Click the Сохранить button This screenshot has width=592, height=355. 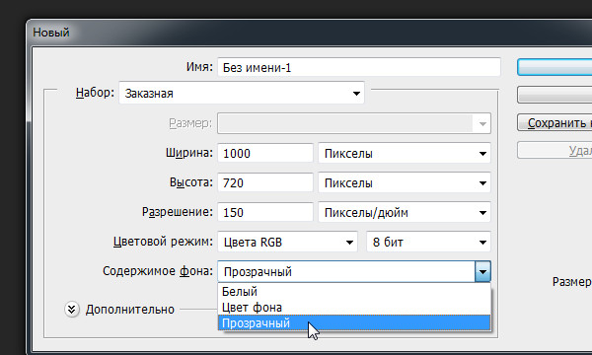click(x=555, y=123)
